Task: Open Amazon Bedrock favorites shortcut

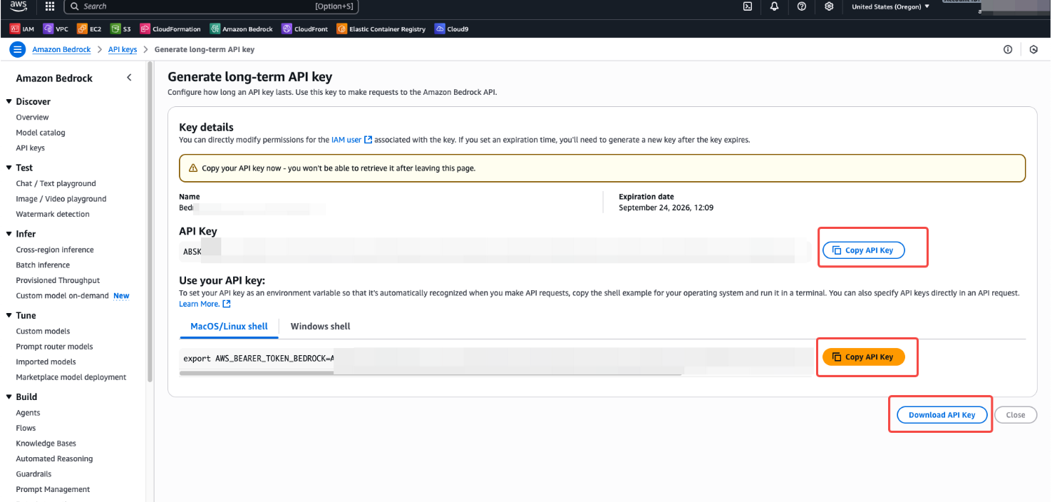Action: click(242, 29)
